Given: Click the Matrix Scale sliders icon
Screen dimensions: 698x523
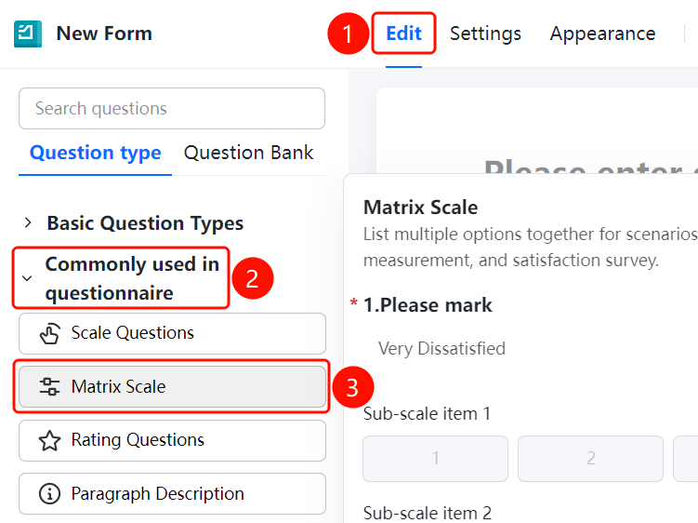Looking at the screenshot, I should tap(49, 386).
